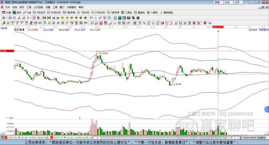269x145 pixels.
Task: Select the zigzag wave line tool
Action: (x=115, y=23)
